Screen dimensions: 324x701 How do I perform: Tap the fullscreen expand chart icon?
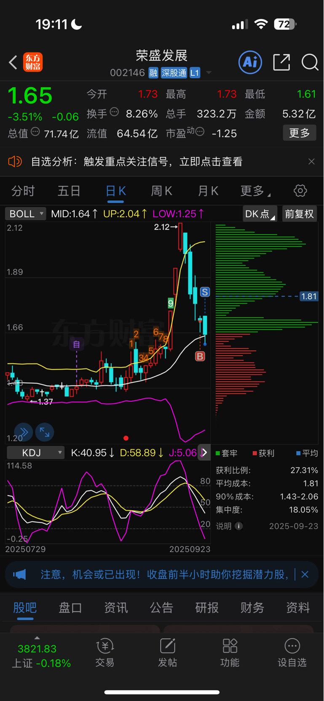click(44, 432)
